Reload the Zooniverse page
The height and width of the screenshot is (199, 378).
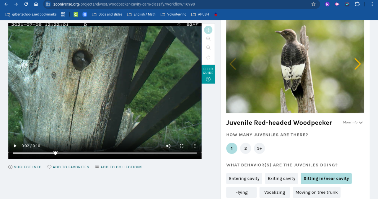click(x=26, y=4)
